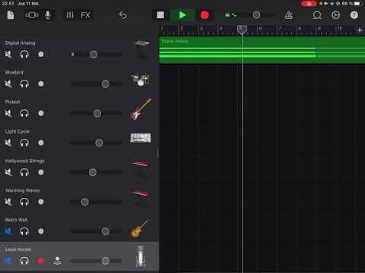Stop playback with the square button
Viewport: 365px width, 273px height.
tap(160, 15)
